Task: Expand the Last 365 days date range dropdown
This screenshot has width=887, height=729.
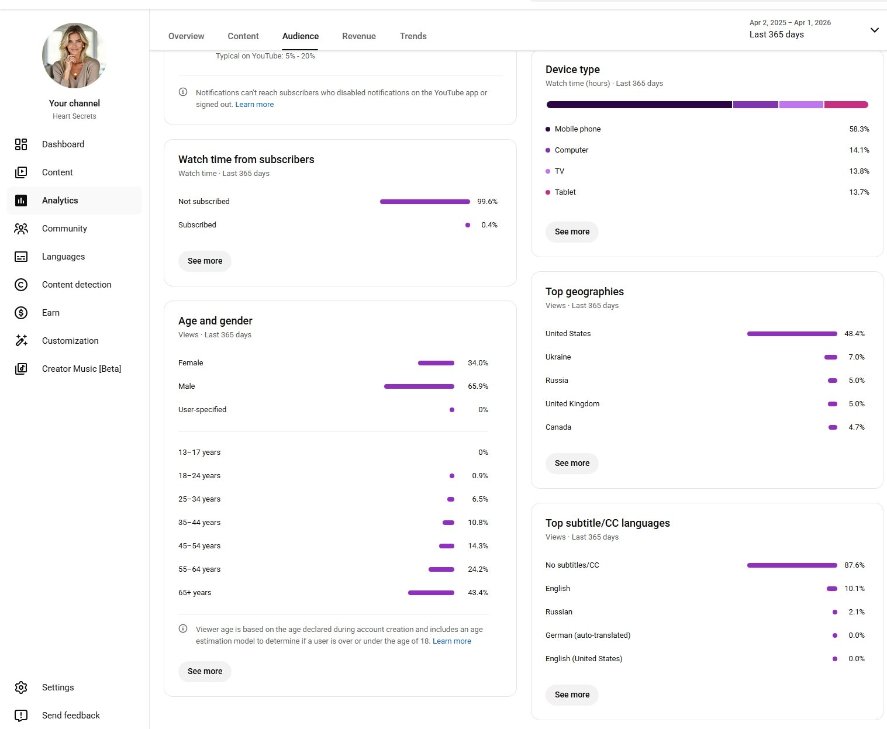Action: coord(874,30)
